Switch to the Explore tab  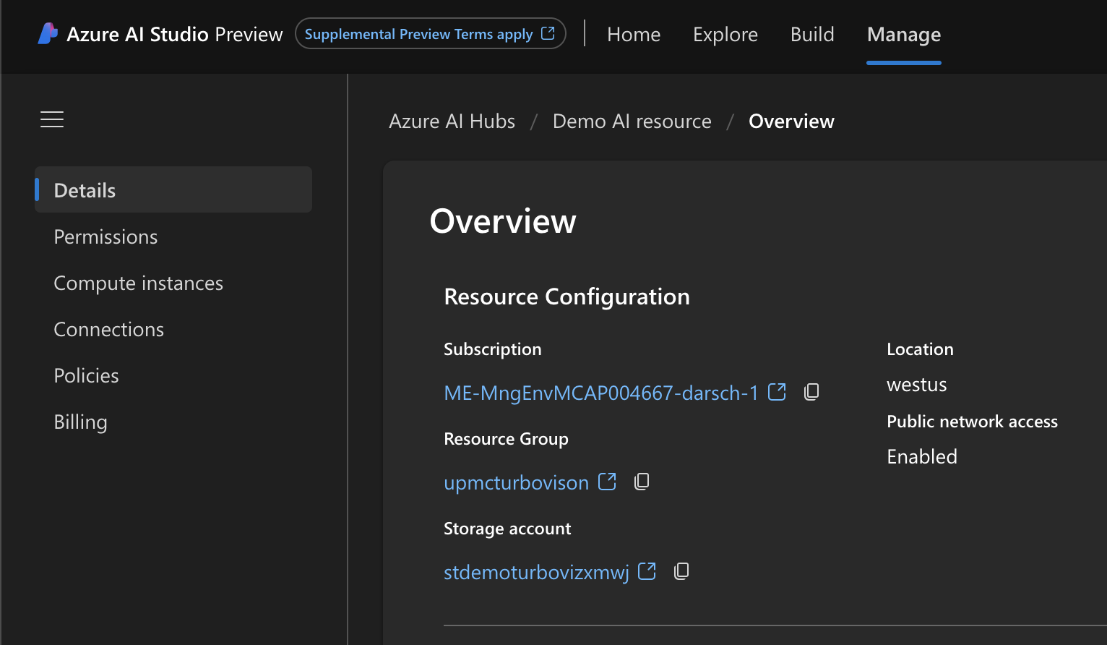point(725,34)
